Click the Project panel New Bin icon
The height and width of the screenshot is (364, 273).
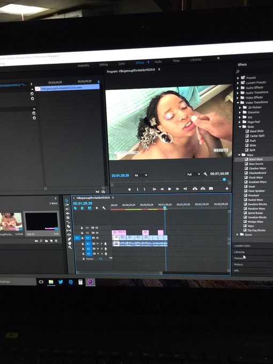pos(46,241)
